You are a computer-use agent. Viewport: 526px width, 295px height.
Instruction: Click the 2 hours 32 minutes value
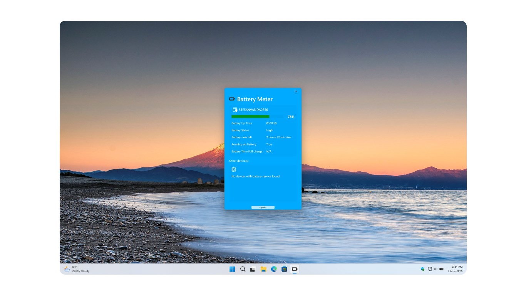point(279,137)
